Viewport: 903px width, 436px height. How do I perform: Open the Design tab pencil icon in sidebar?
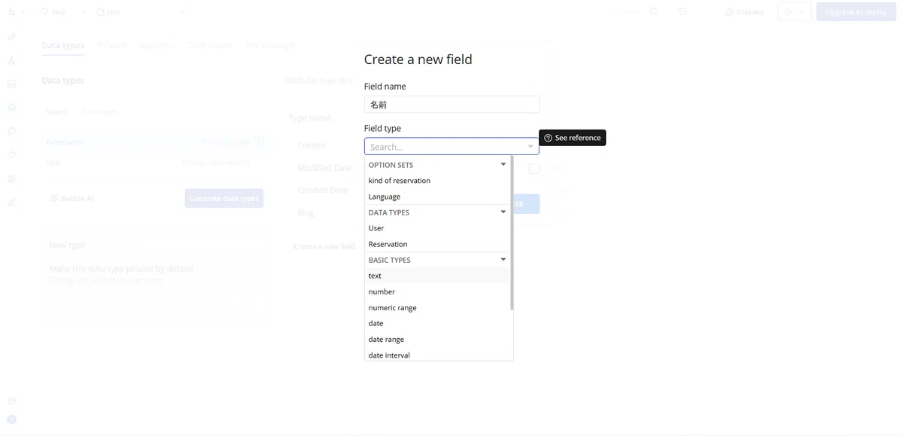(x=11, y=37)
